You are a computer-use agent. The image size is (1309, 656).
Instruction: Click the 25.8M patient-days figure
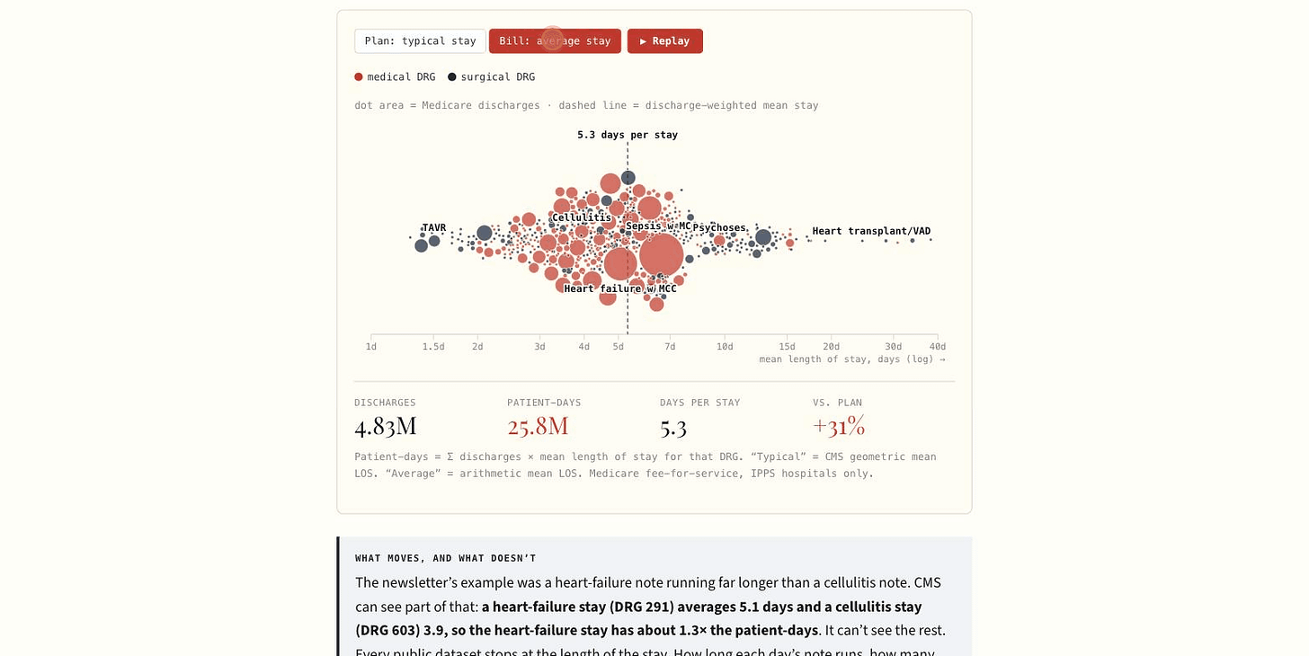click(x=538, y=426)
